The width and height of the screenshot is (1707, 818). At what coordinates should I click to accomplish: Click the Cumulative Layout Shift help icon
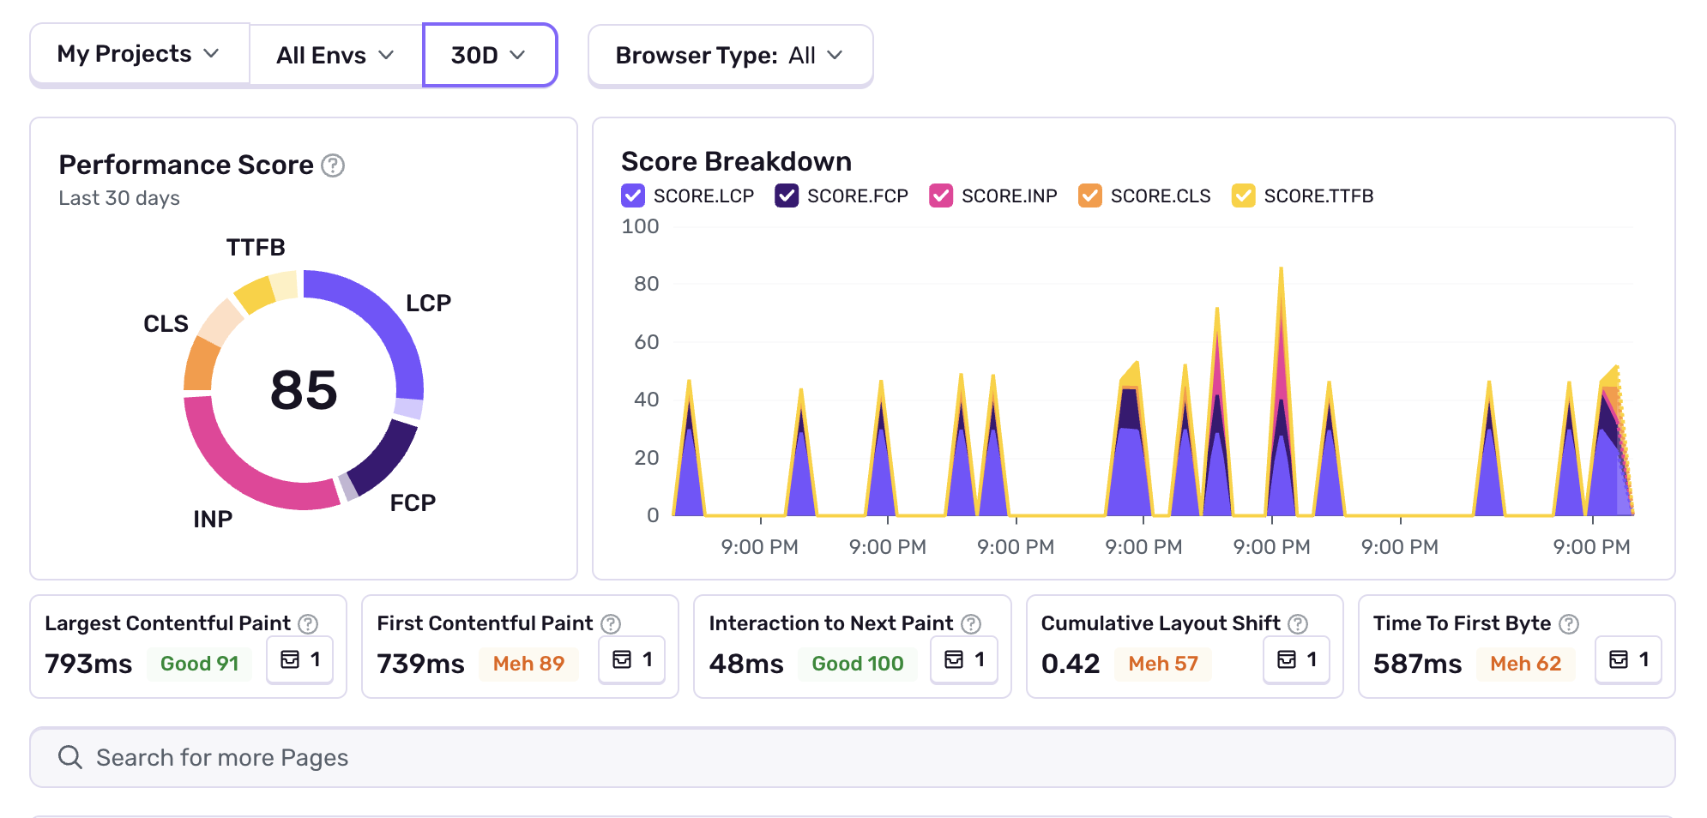click(x=1299, y=624)
